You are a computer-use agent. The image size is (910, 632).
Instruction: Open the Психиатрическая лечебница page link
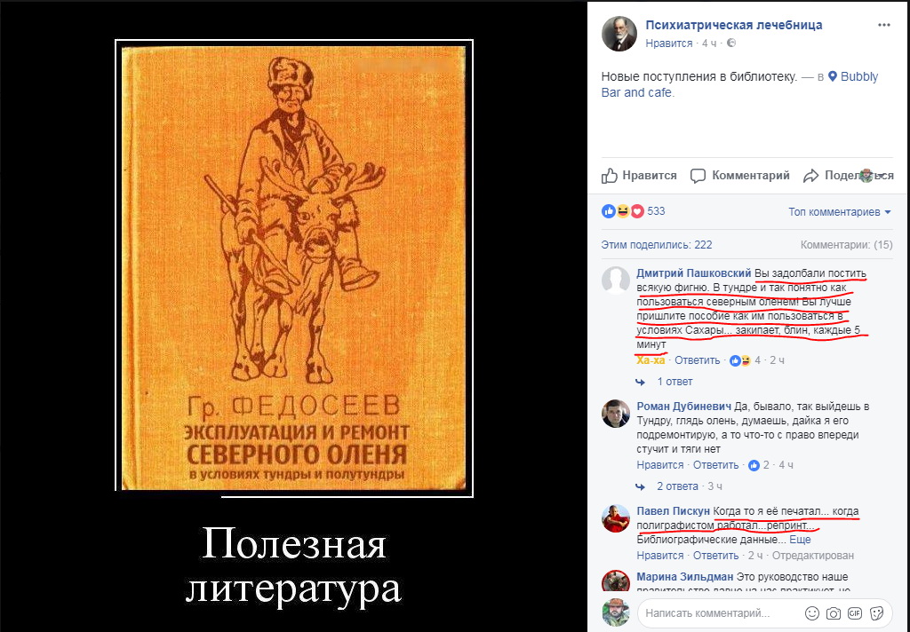tap(733, 25)
